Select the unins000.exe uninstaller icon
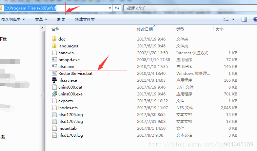 point(54,94)
